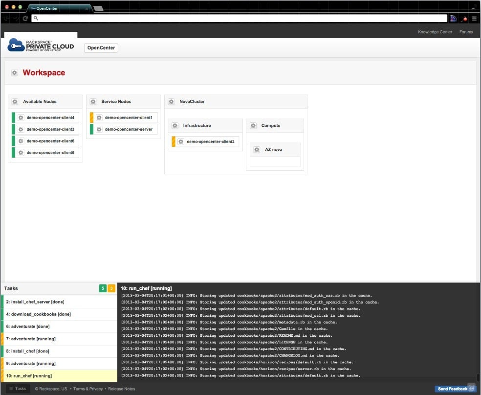Open the NovaCluster gear menu
The height and width of the screenshot is (395, 481).
pos(172,102)
